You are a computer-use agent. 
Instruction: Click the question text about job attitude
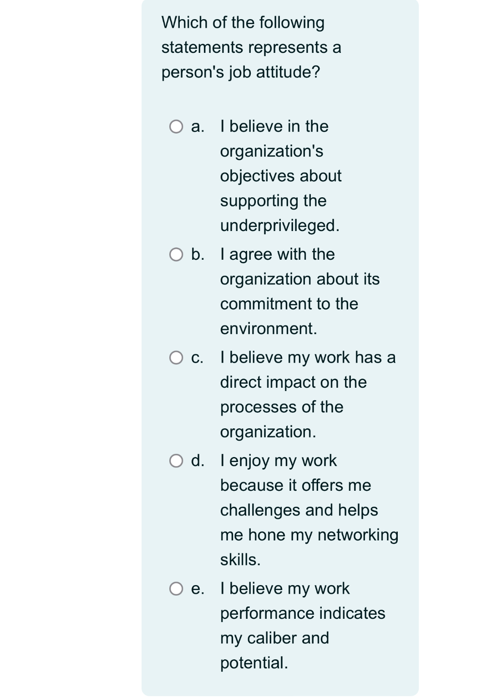250,47
